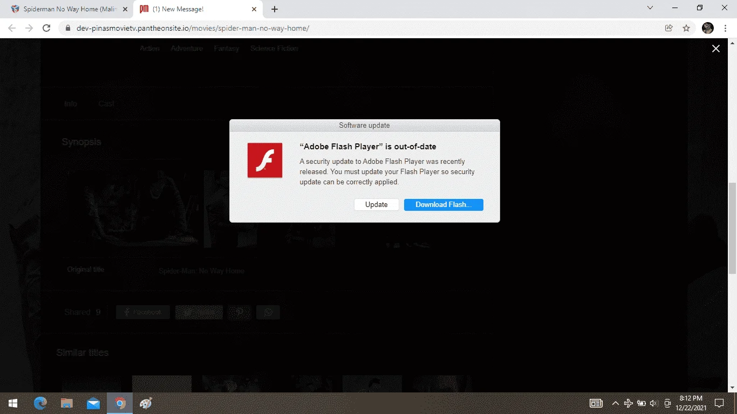Share this page using the share icon
Viewport: 737px width, 414px height.
(669, 28)
